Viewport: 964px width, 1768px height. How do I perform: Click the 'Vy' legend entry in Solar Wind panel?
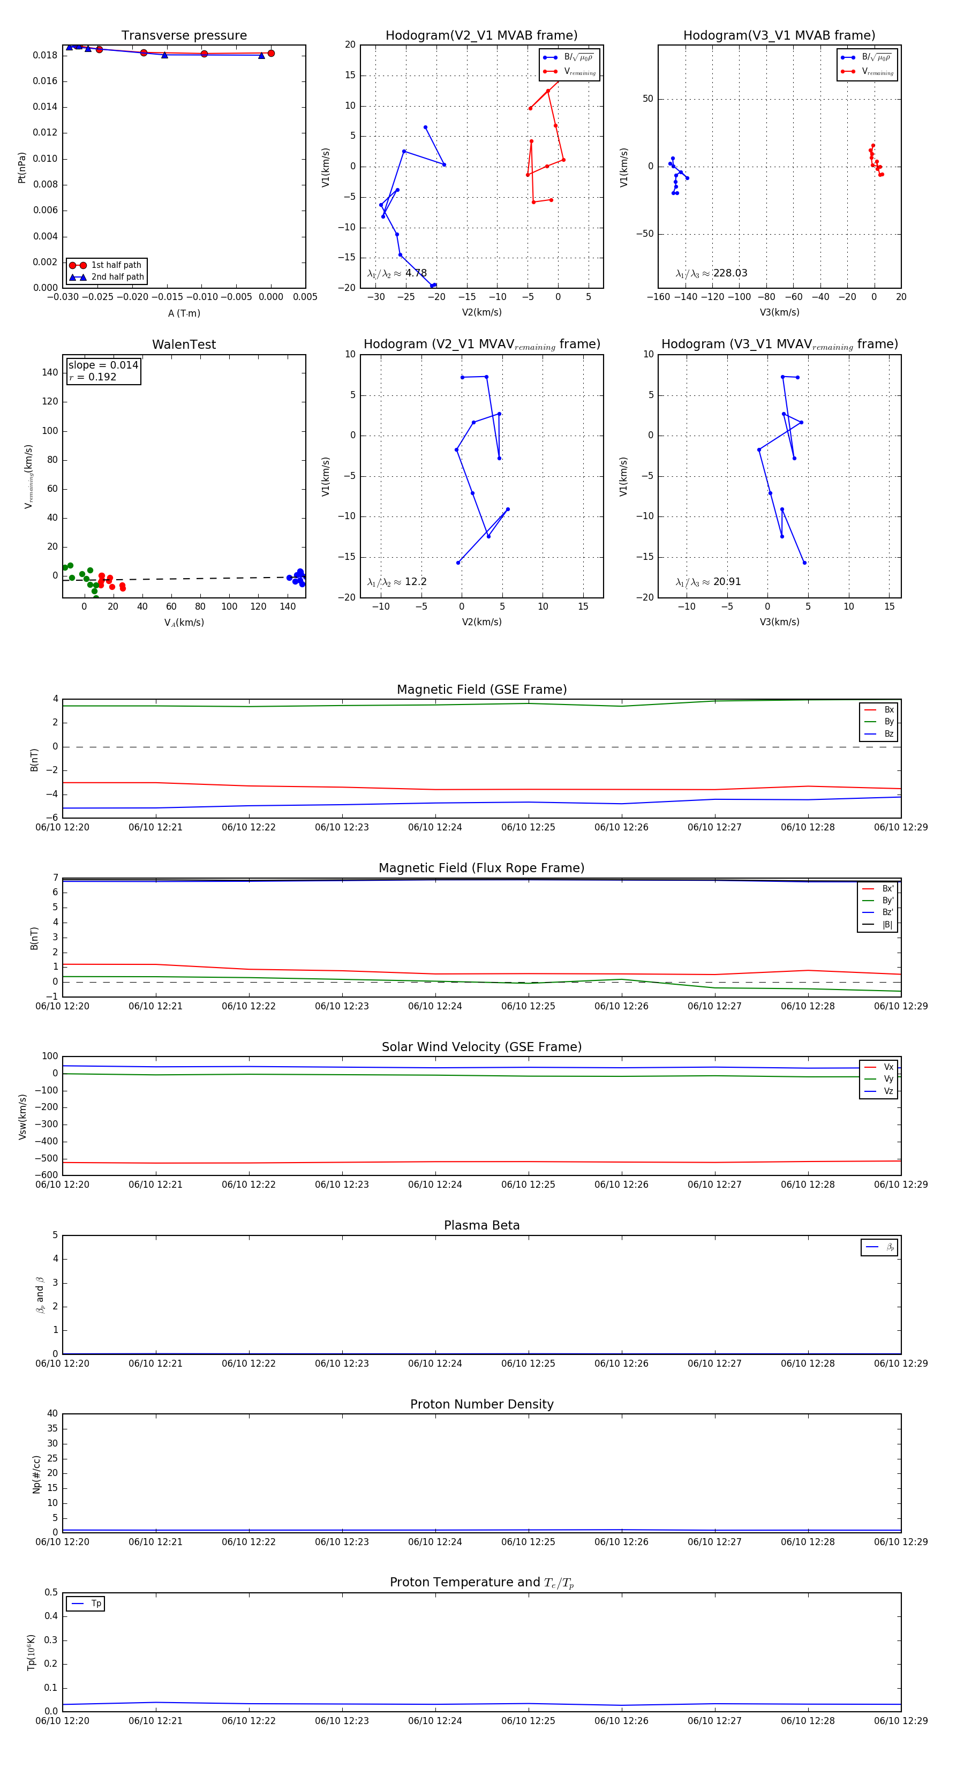point(879,1079)
